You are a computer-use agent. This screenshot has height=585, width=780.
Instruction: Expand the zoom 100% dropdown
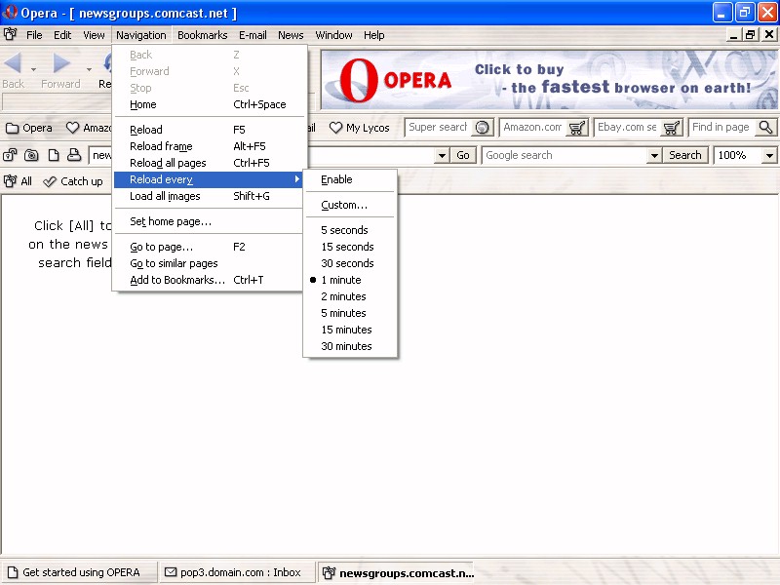(x=769, y=155)
